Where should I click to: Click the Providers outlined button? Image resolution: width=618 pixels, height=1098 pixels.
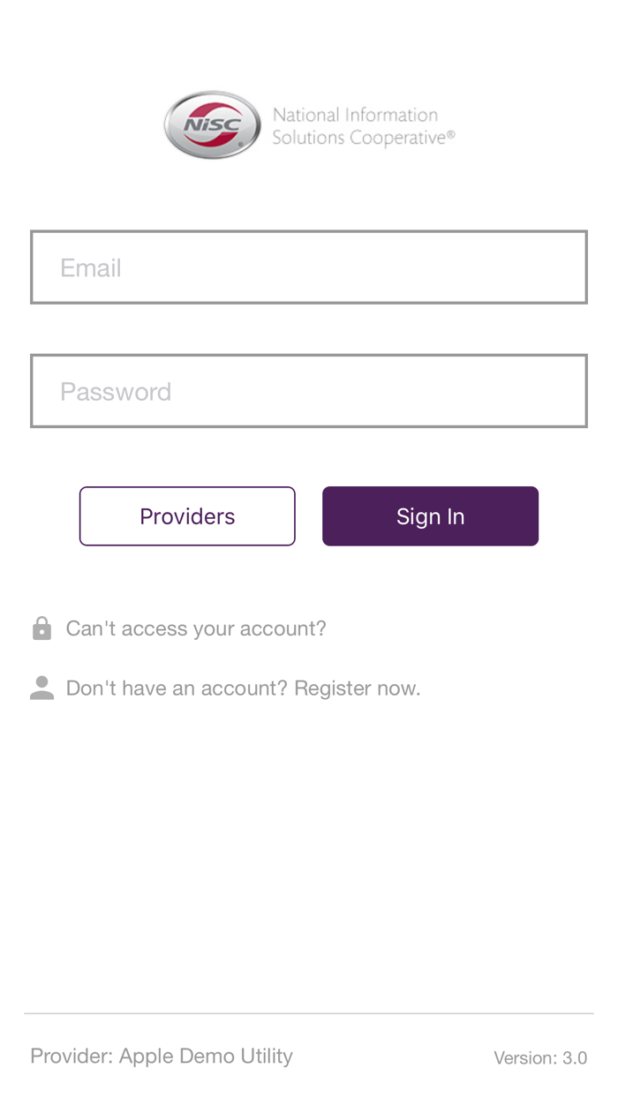coord(187,515)
